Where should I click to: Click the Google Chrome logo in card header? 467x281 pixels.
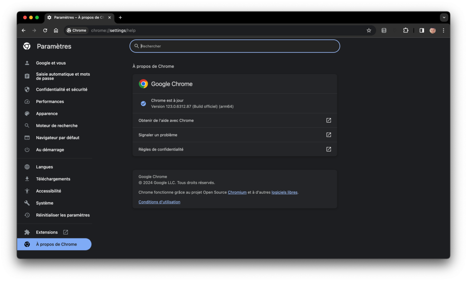[143, 84]
